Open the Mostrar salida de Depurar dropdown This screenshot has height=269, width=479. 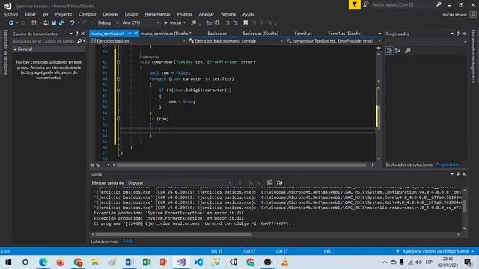coord(180,182)
